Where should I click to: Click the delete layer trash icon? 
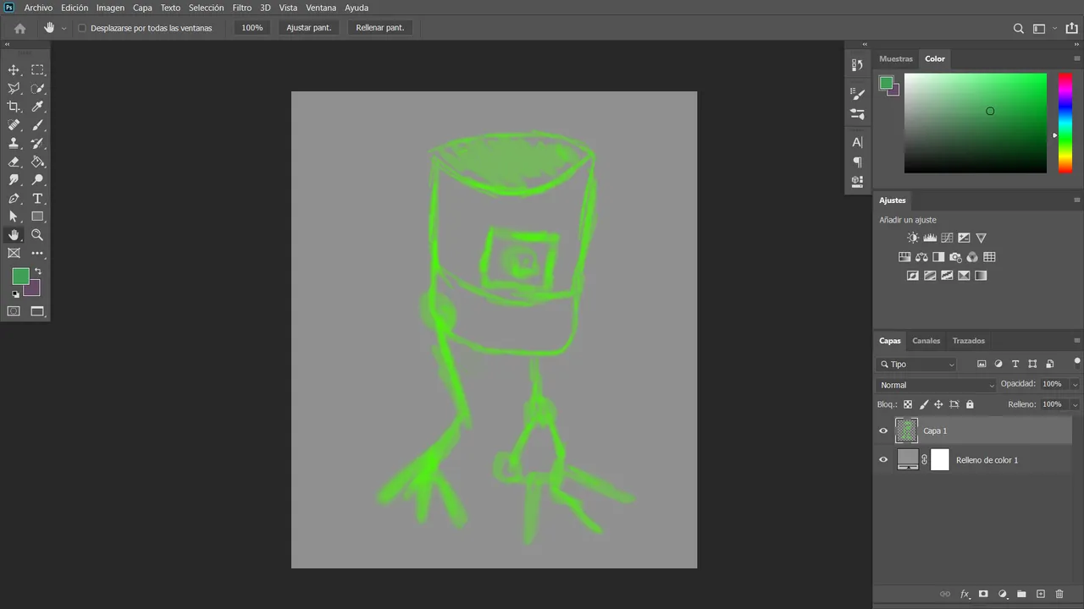click(1059, 594)
